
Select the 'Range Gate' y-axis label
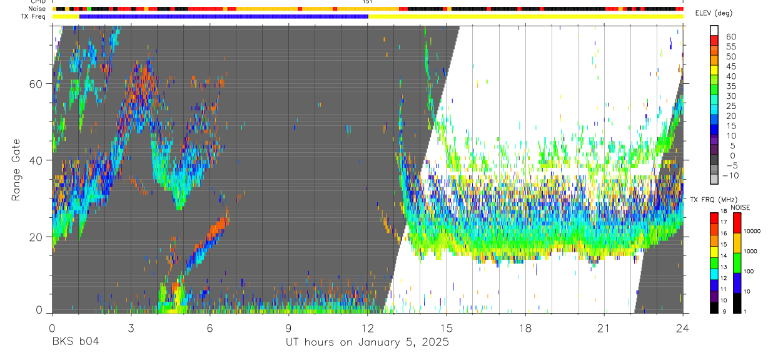click(16, 171)
